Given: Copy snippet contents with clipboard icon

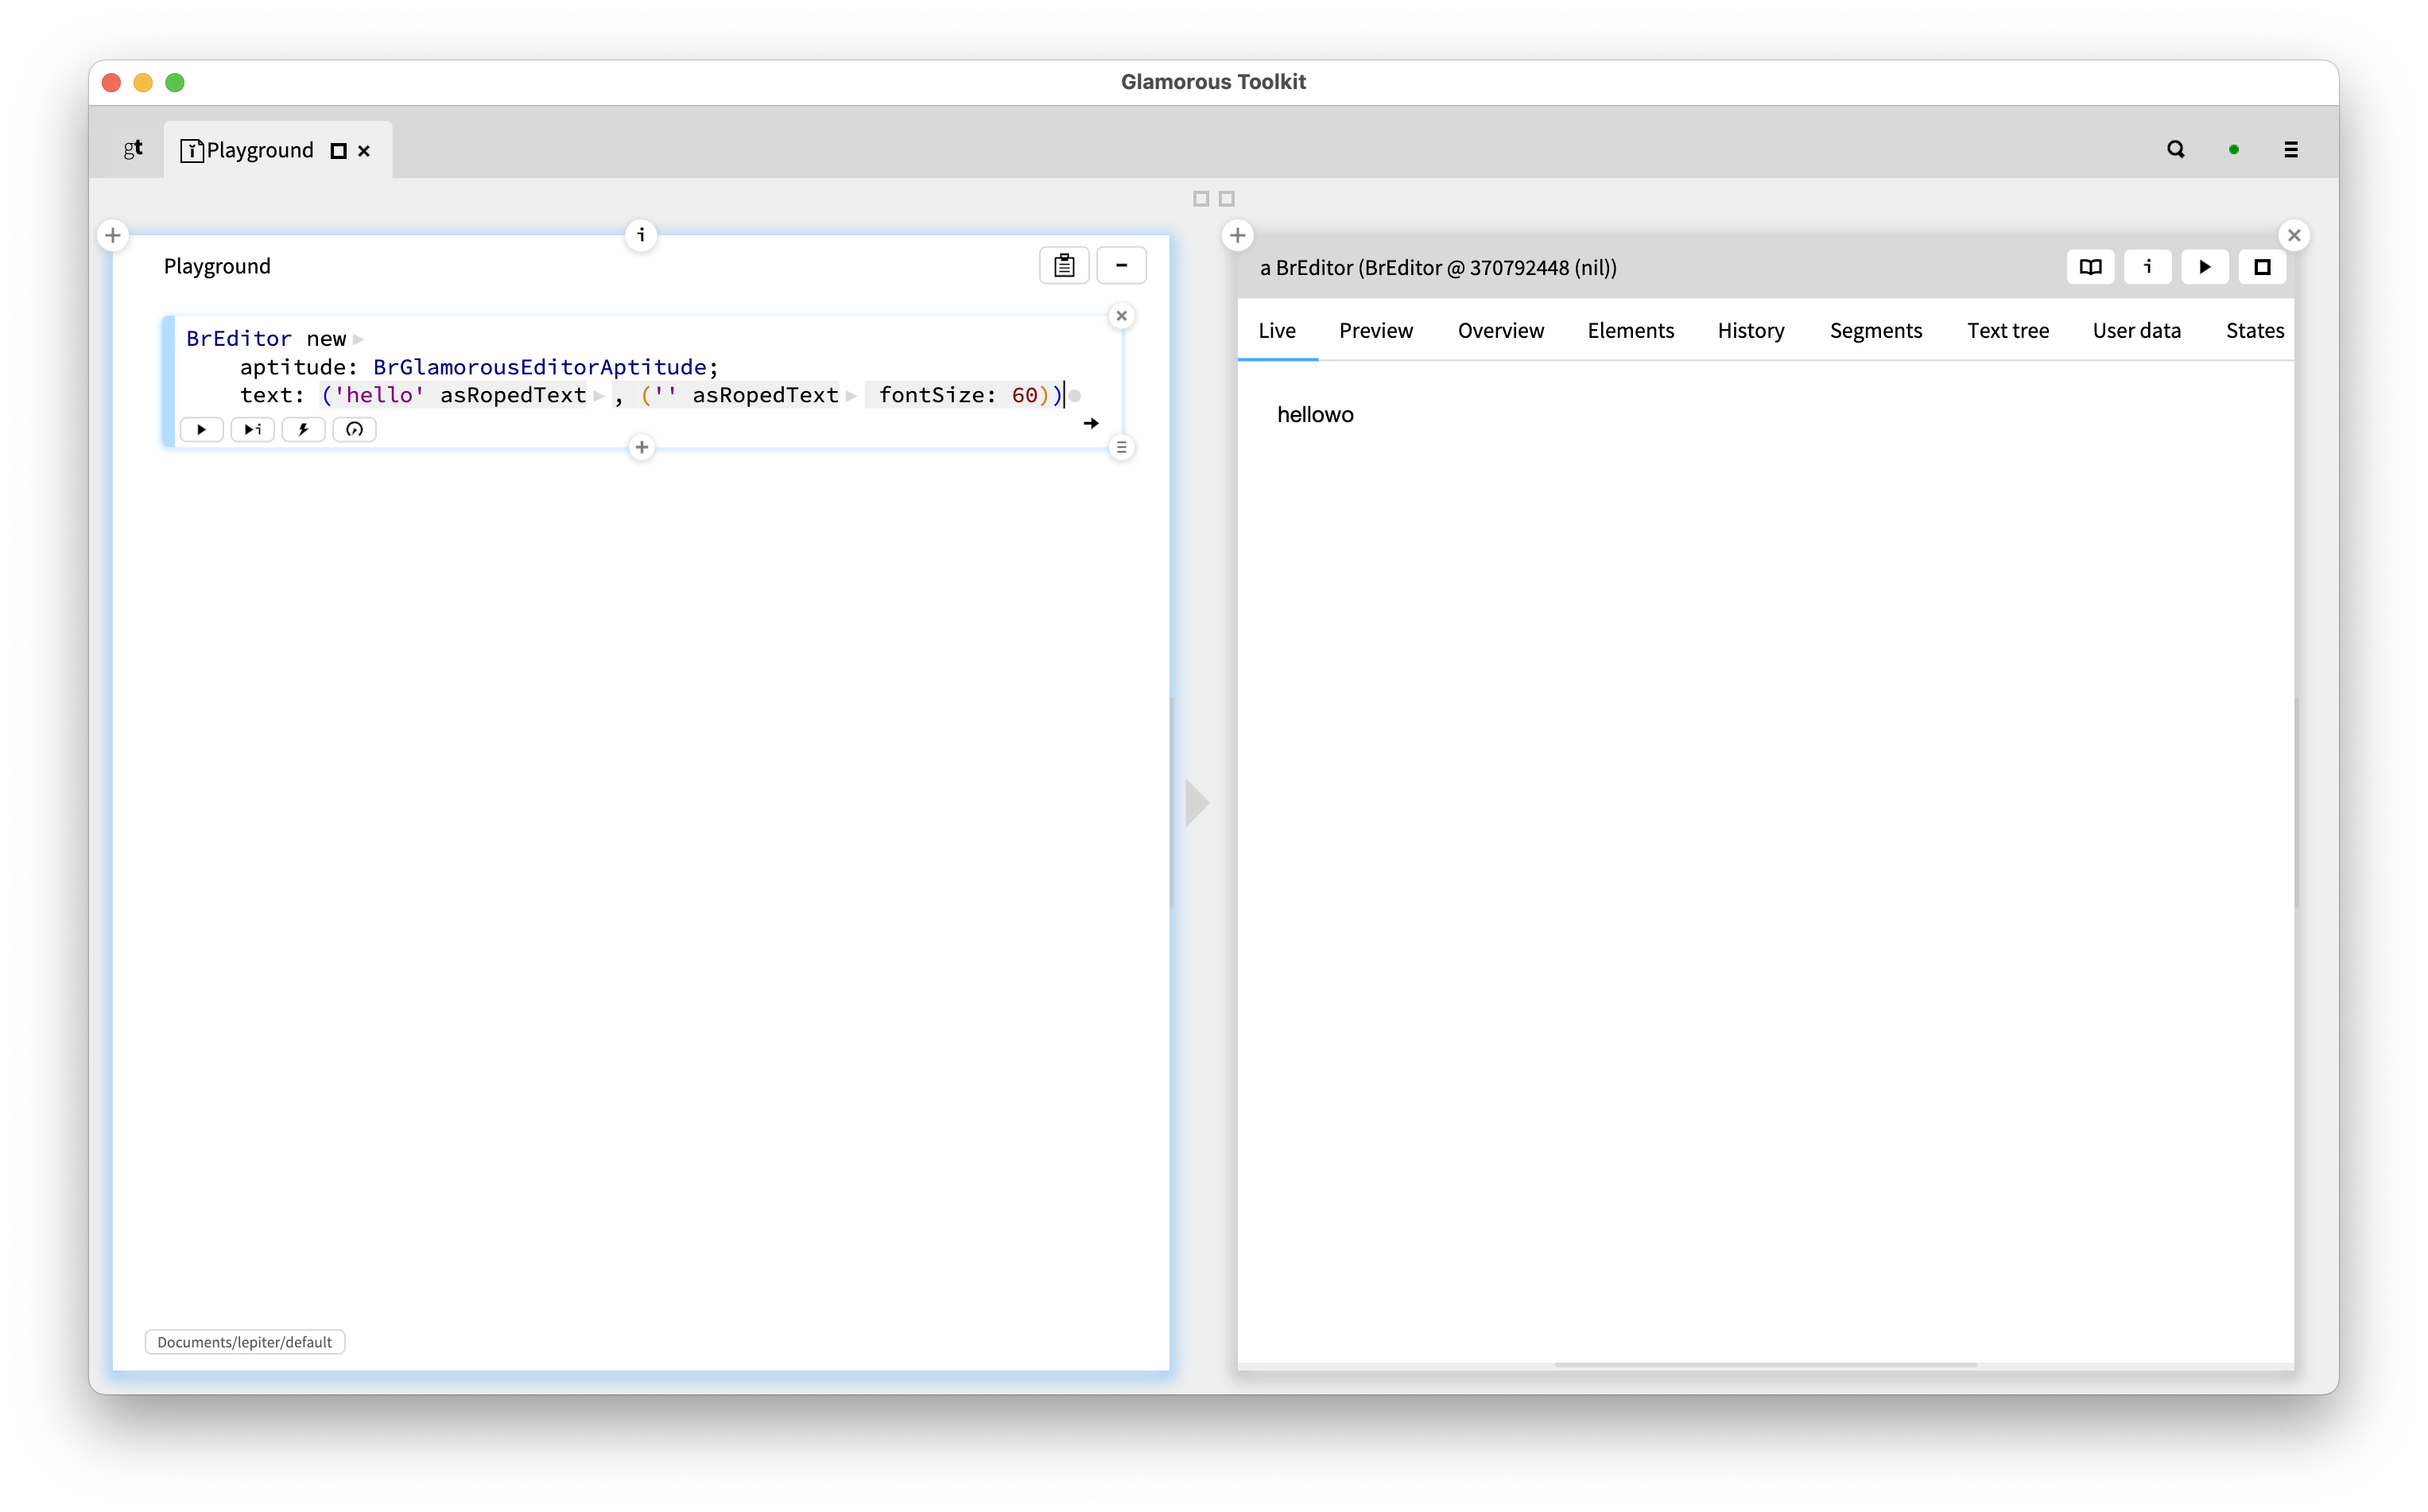Looking at the screenshot, I should point(1063,265).
